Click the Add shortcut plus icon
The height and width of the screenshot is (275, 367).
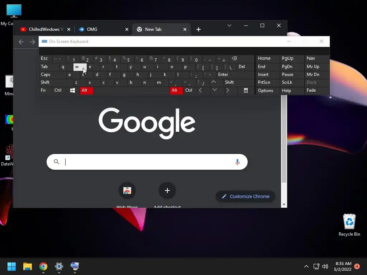(x=167, y=190)
